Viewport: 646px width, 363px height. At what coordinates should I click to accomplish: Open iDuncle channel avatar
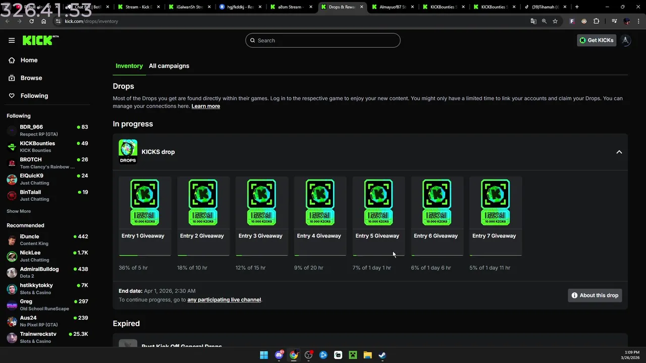point(12,240)
